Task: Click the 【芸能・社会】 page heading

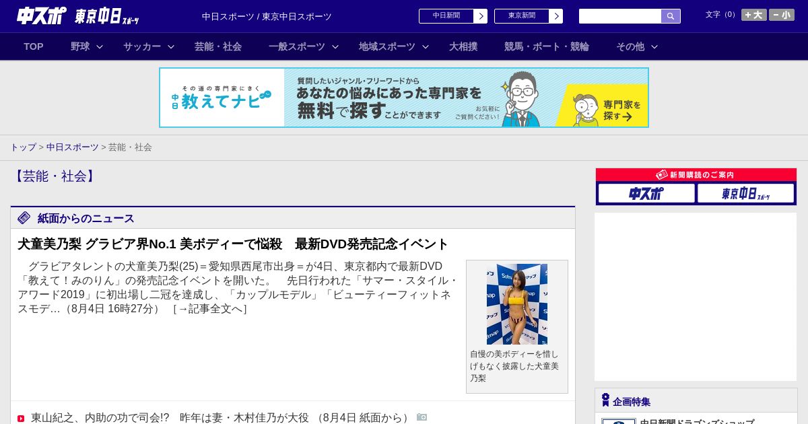Action: coord(55,176)
